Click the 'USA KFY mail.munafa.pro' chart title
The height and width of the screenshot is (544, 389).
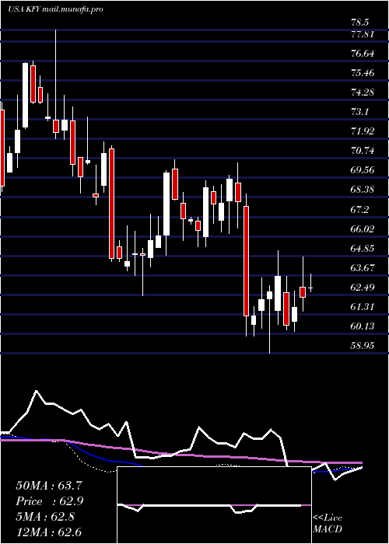tap(55, 9)
